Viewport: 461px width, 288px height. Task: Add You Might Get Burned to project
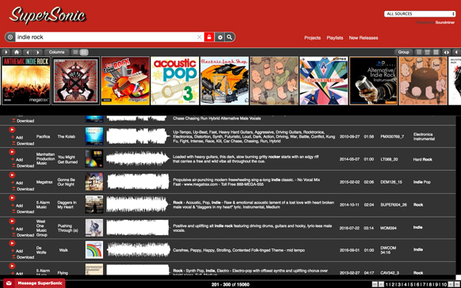click(x=17, y=160)
